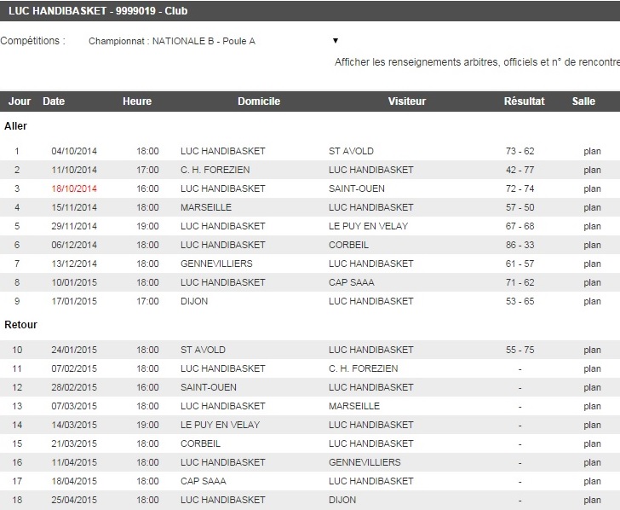620x510 pixels.
Task: Open plan link for the 15/11/2014 match
Action: [593, 207]
